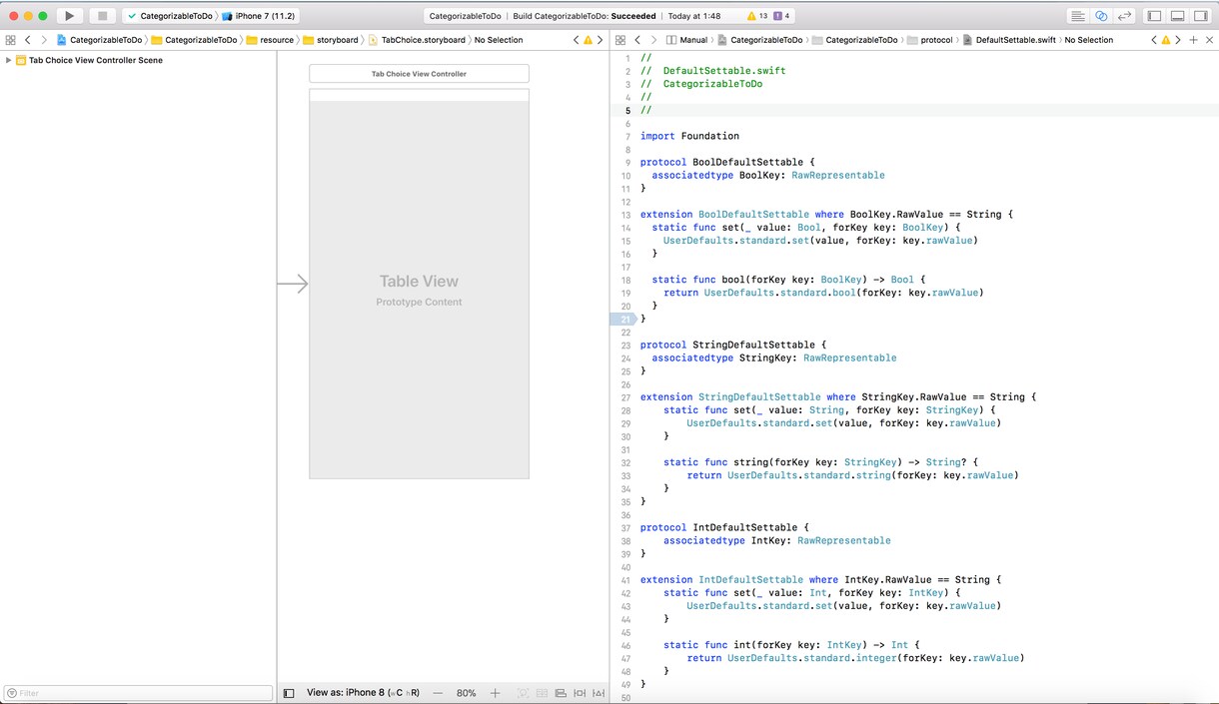Go to the next issue in assistant editor
1219x704 pixels.
1178,40
